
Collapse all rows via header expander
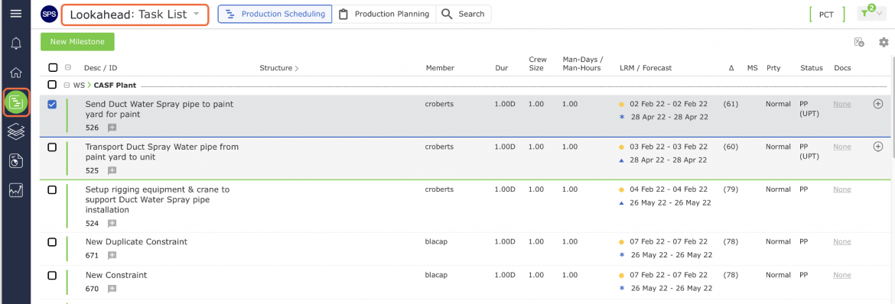pyautogui.click(x=67, y=68)
